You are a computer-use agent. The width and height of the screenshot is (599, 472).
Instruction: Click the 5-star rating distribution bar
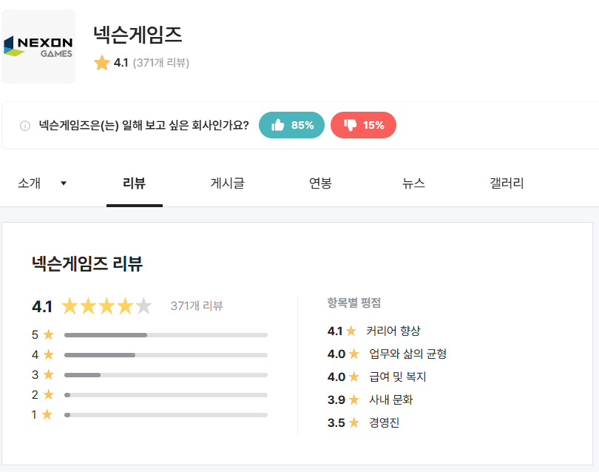click(166, 335)
